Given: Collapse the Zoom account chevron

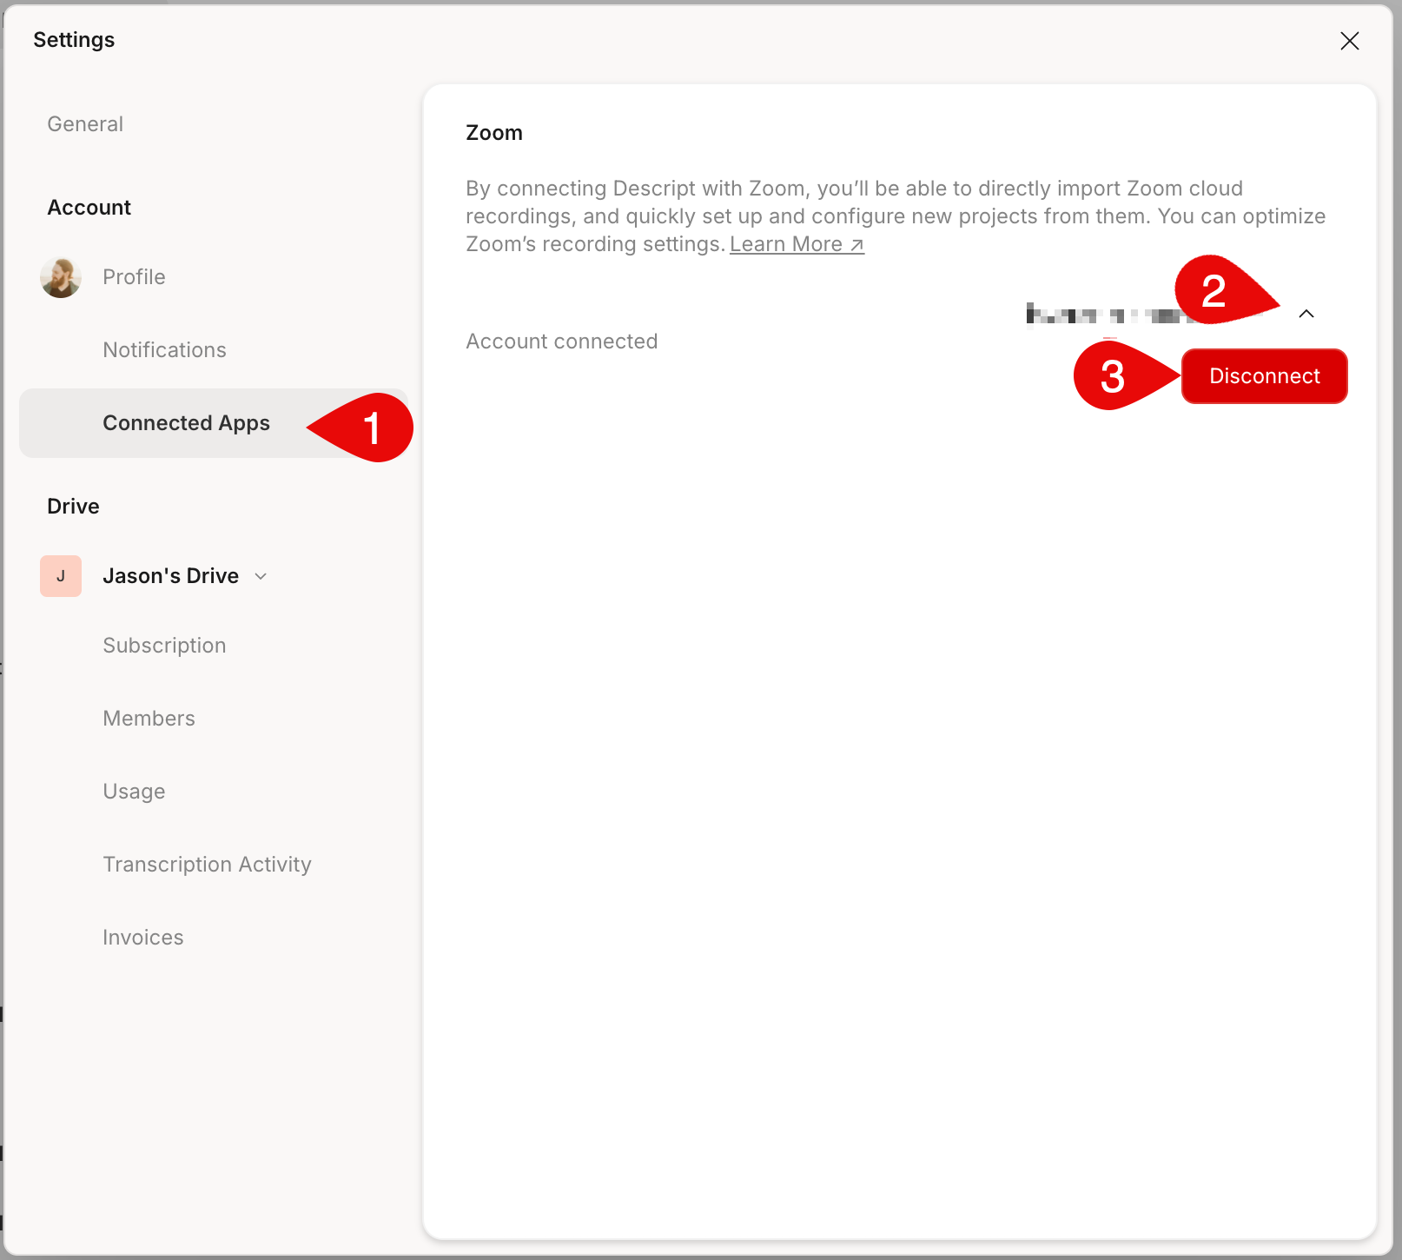Looking at the screenshot, I should click(1306, 314).
